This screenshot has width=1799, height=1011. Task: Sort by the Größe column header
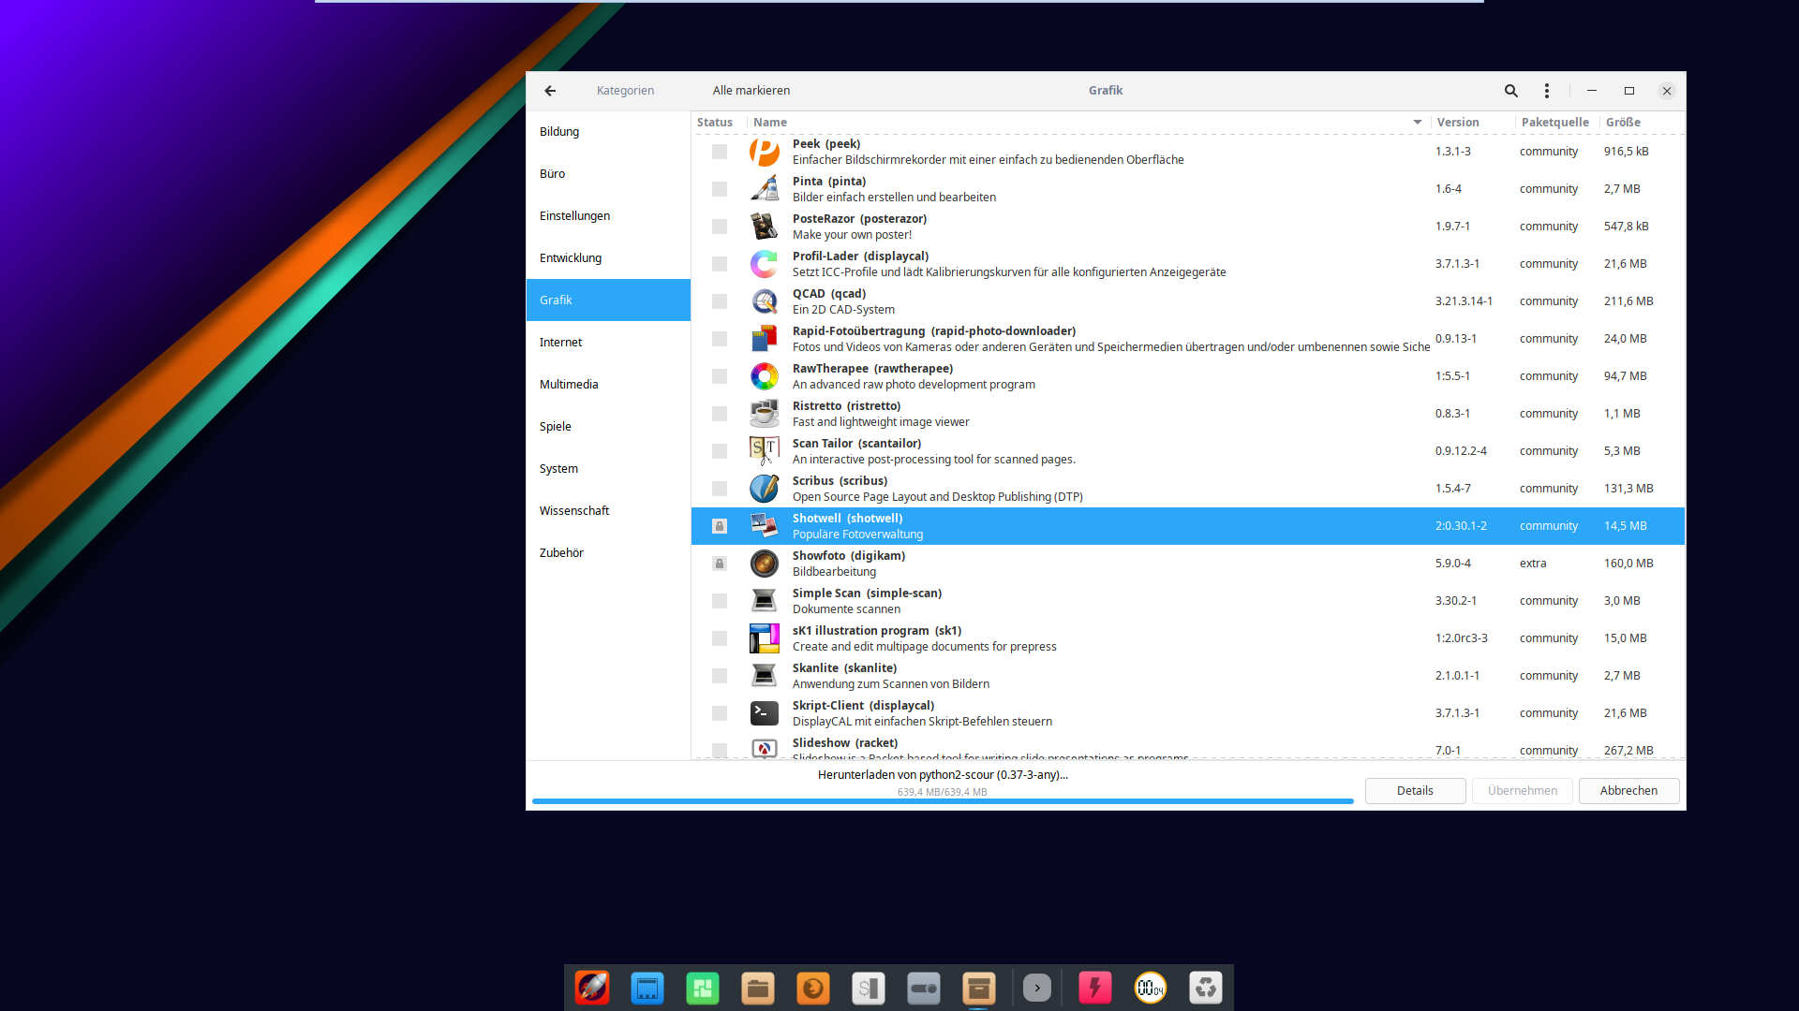click(x=1623, y=123)
